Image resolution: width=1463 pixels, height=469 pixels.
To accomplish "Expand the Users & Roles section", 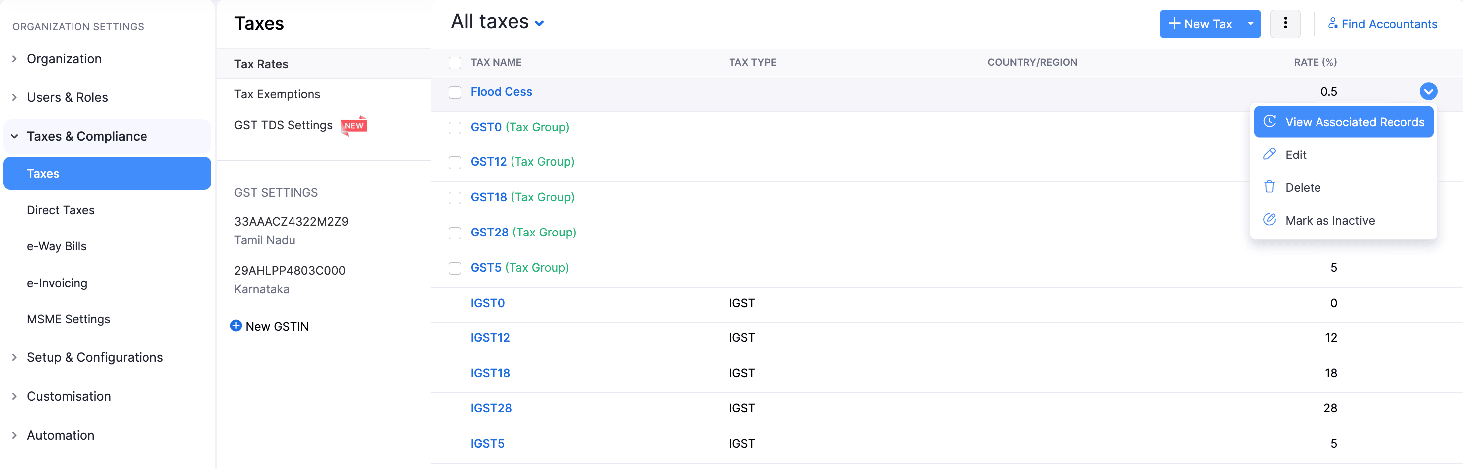I will 67,97.
